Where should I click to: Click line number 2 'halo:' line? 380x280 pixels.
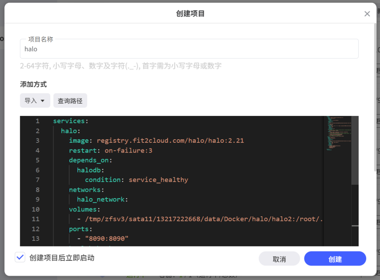(x=70, y=131)
